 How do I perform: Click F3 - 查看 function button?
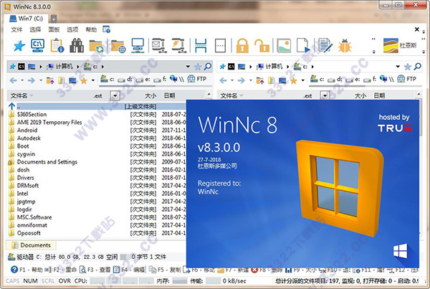(95, 270)
